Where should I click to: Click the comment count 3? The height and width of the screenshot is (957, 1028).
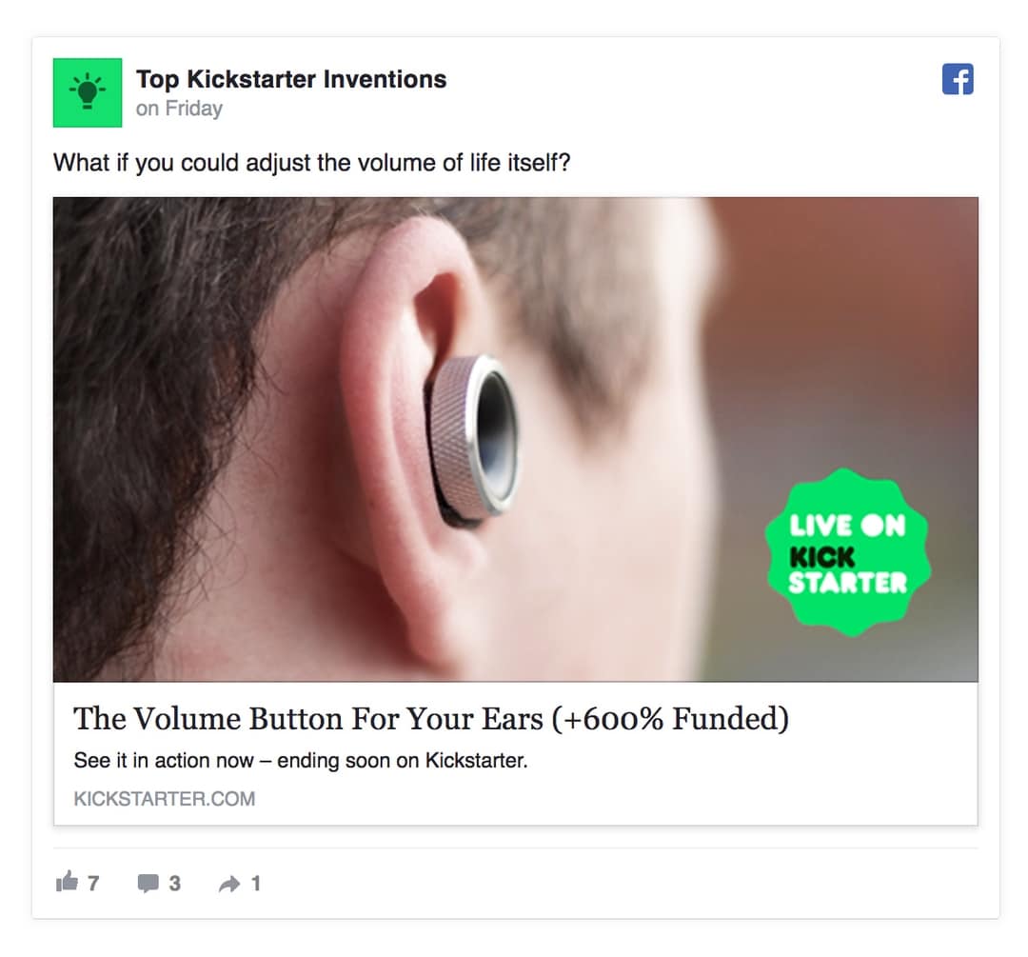click(x=174, y=884)
